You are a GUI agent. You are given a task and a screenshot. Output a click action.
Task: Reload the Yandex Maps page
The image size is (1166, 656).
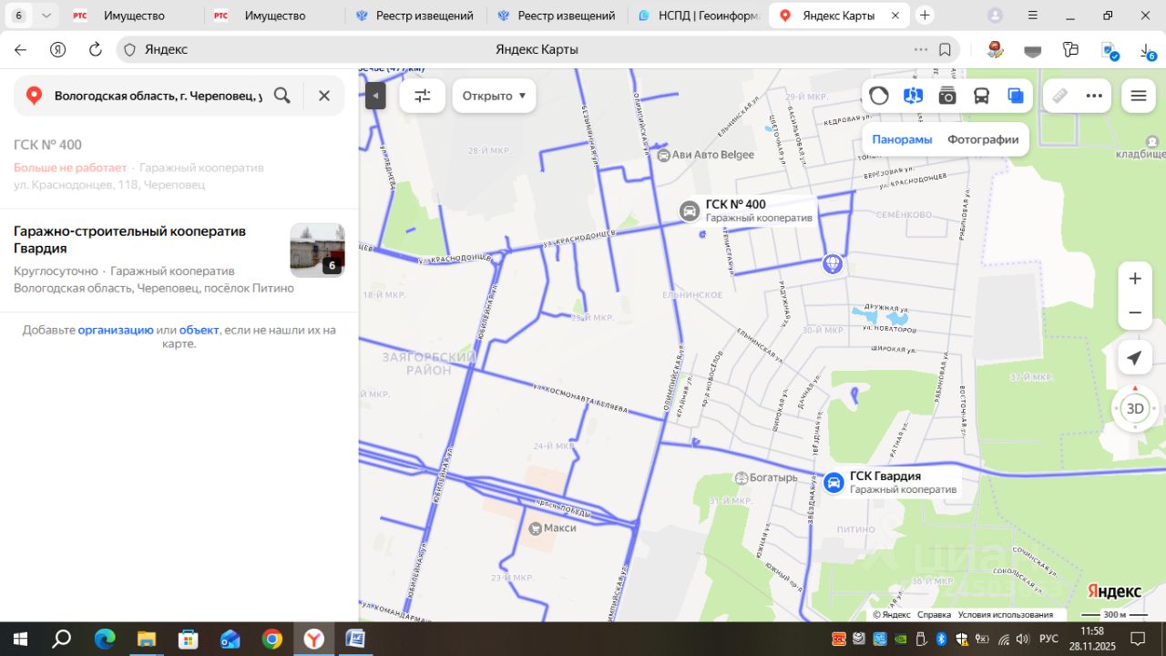(96, 50)
